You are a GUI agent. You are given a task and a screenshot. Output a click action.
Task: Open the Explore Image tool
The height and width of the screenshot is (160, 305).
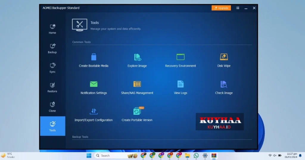click(x=137, y=60)
